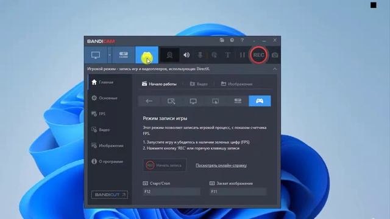Click the back arrow mode button
This screenshot has height=219, width=390.
pyautogui.click(x=149, y=101)
